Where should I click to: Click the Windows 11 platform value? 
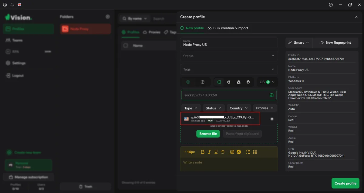click(x=296, y=81)
